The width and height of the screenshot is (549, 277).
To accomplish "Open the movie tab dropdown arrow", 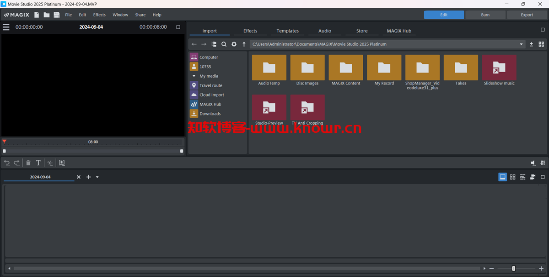I will pos(97,177).
